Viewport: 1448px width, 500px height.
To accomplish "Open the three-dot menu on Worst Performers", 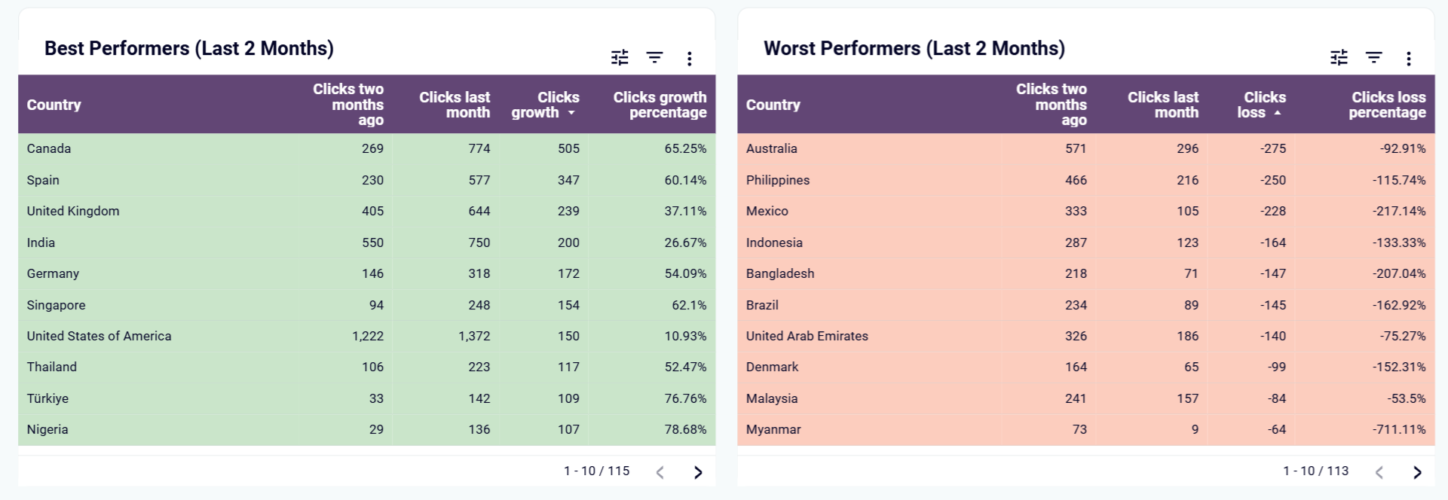I will pos(1408,57).
